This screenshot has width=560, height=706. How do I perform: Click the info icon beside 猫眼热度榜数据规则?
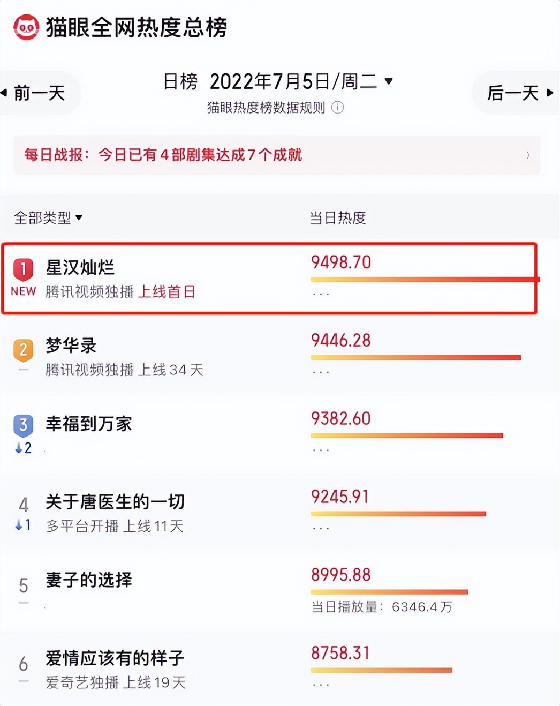click(337, 108)
